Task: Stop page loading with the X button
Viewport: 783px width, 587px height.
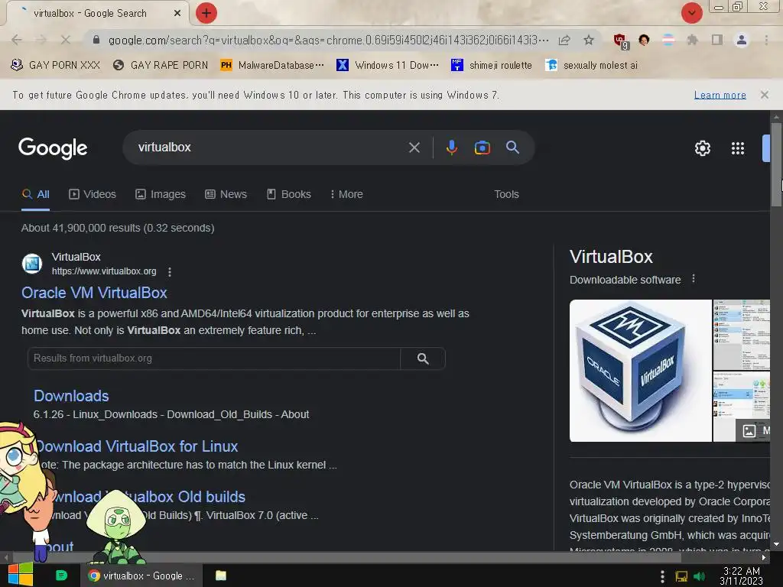Action: coord(66,40)
